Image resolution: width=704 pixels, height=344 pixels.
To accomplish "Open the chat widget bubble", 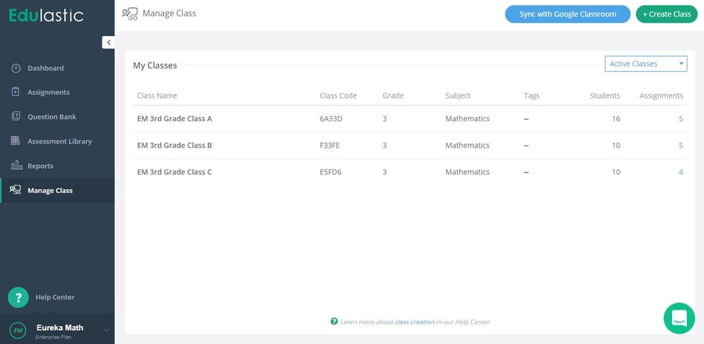I will pyautogui.click(x=679, y=318).
